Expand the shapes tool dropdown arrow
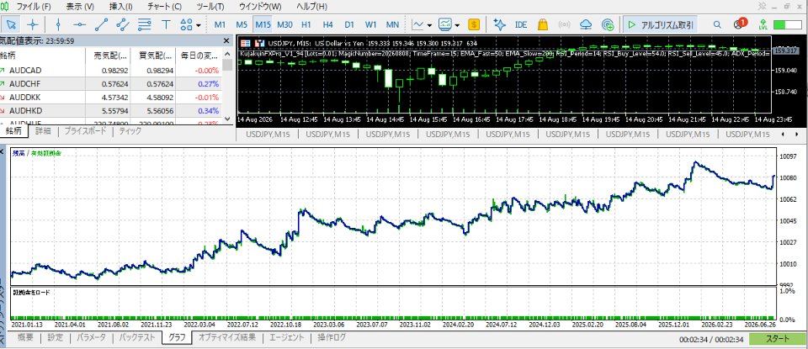This screenshot has width=808, height=349. [198, 24]
